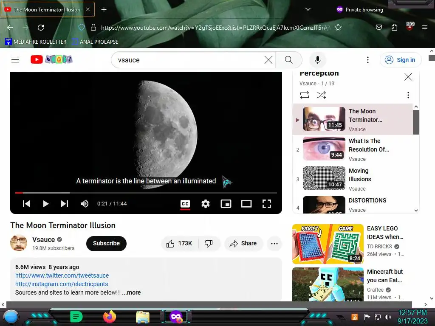Open instagram.com/electricpants link
Screen dimensions: 435x326
62,284
